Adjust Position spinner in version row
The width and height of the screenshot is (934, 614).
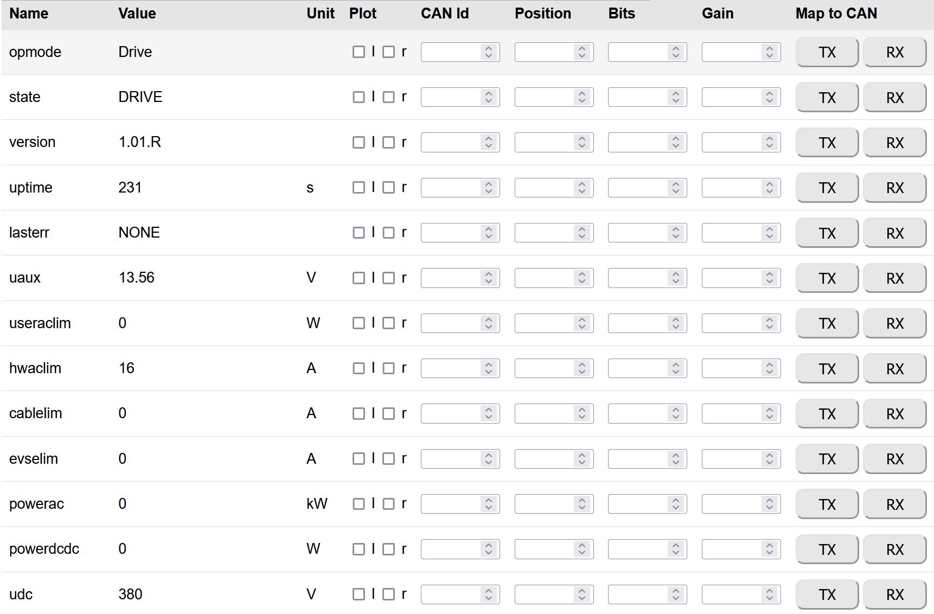[582, 142]
